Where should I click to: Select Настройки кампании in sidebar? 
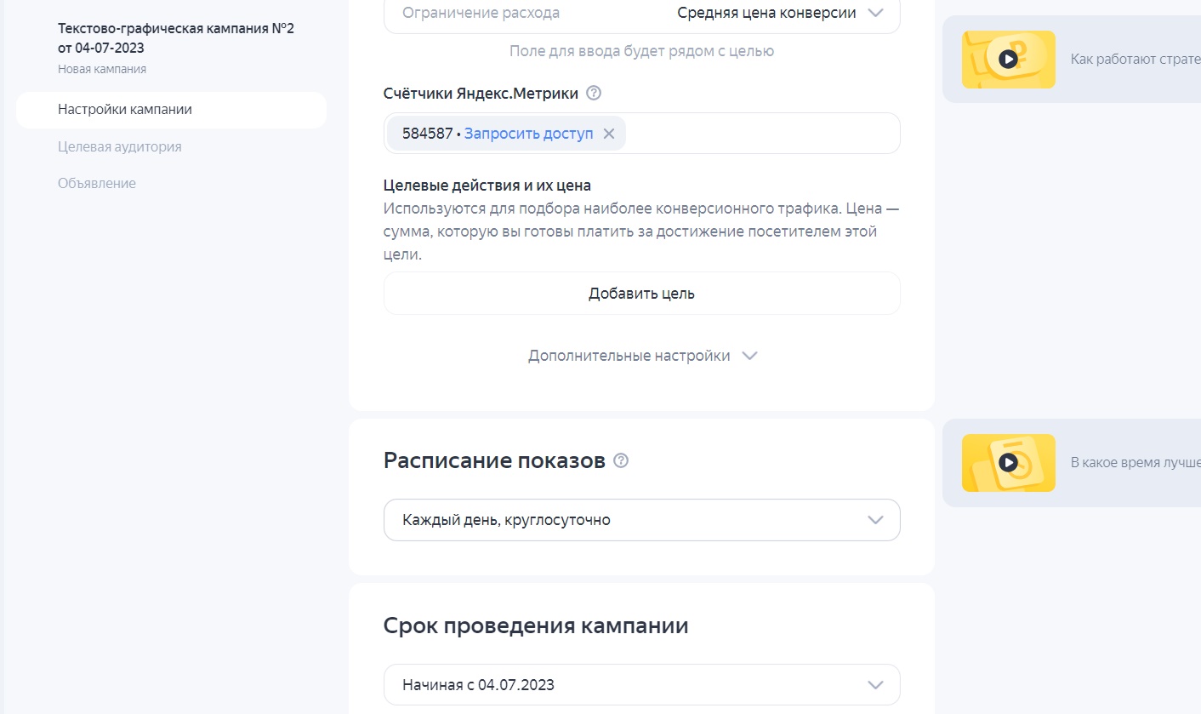(x=171, y=110)
